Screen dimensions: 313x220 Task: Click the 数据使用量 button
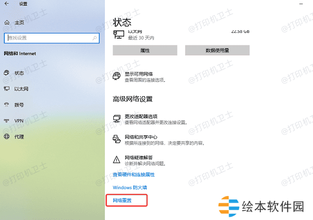click(x=218, y=50)
